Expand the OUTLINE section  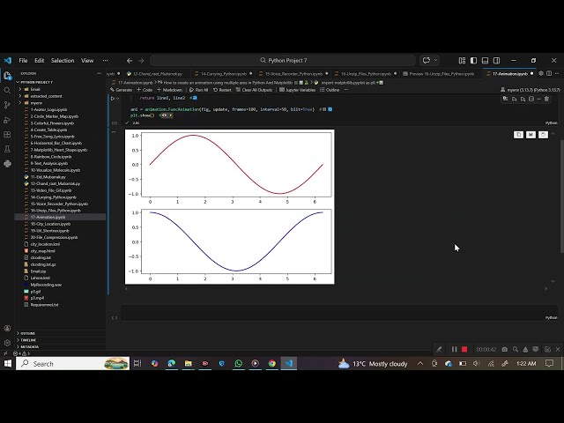27,333
